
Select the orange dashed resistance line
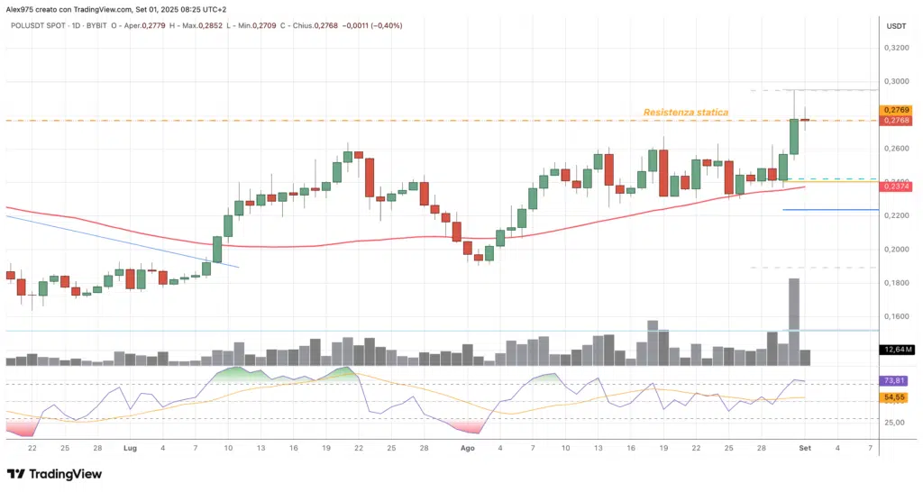[361, 120]
